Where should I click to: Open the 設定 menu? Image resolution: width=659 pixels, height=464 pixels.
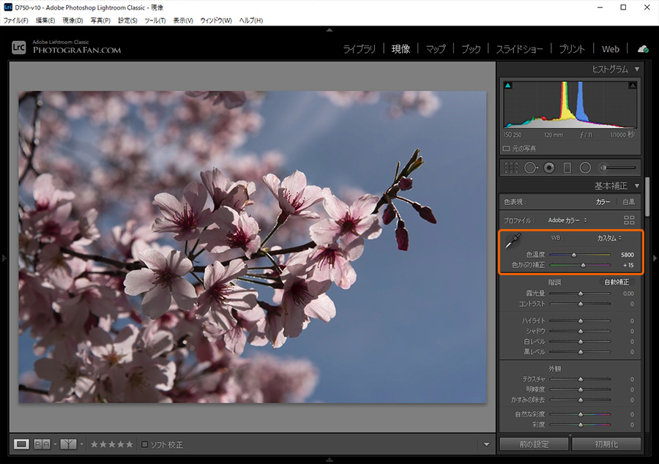(x=127, y=20)
